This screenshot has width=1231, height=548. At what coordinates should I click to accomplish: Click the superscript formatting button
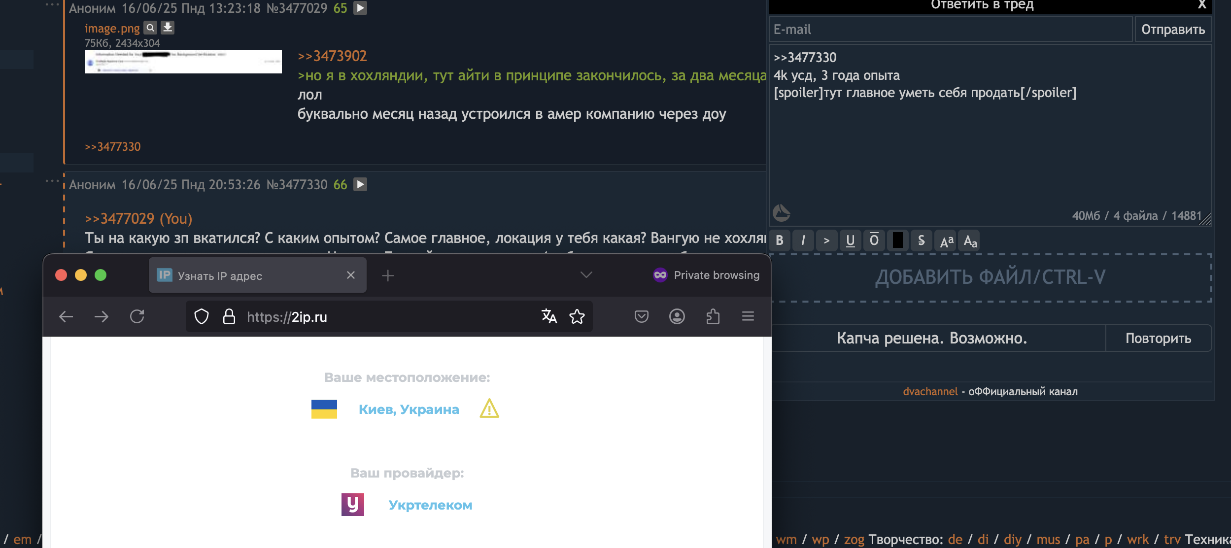tap(946, 241)
